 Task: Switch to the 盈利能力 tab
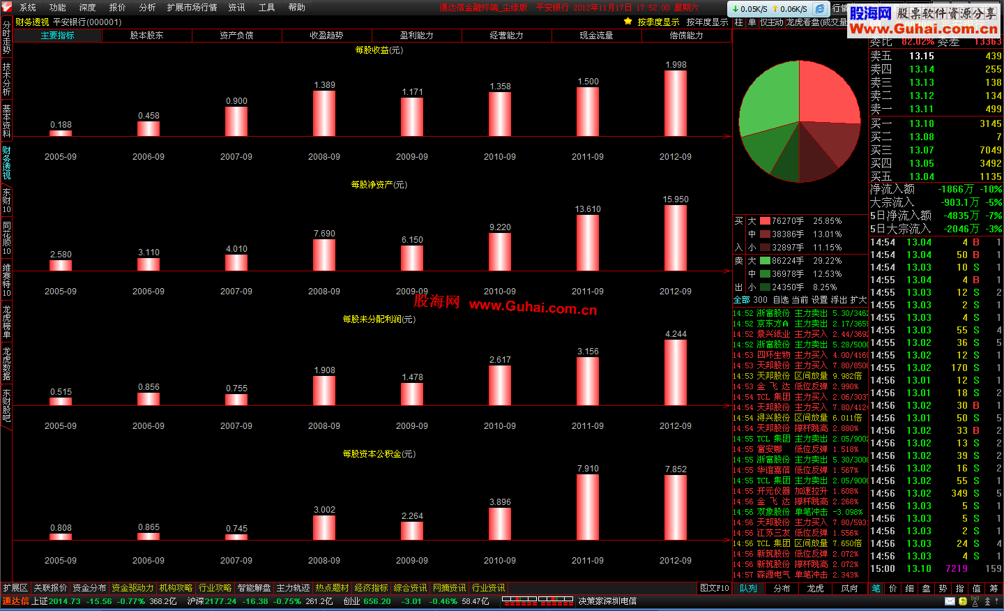417,36
